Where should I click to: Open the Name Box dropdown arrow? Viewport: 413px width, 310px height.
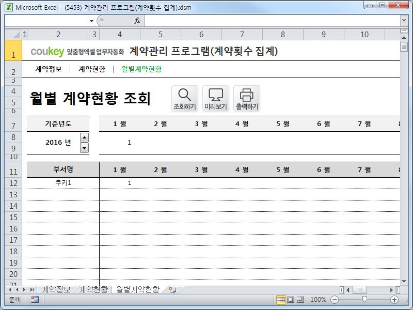[91, 21]
